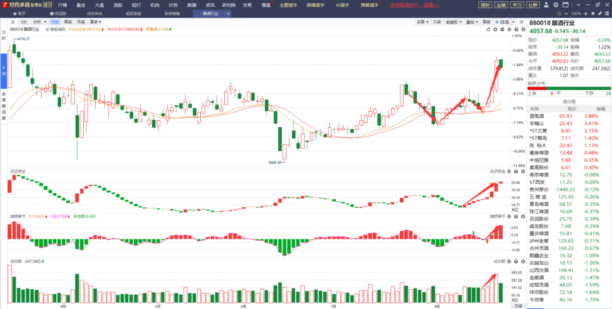Toggle the 九转 indicator
Screen dimensions: 612x309
(x=437, y=22)
